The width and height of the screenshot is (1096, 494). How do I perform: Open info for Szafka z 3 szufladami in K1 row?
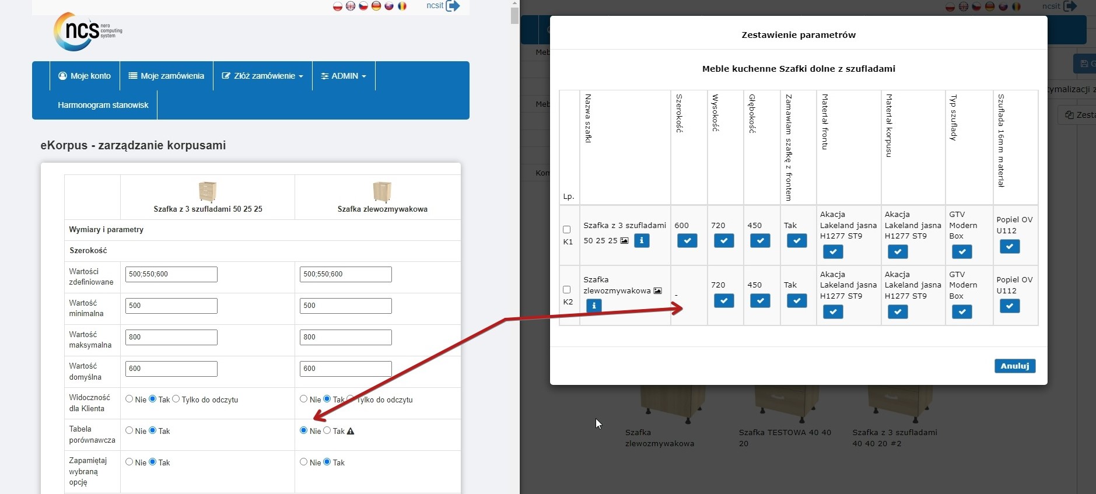[642, 241]
